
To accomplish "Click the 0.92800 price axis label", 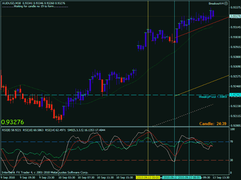I will [x=236, y=57].
